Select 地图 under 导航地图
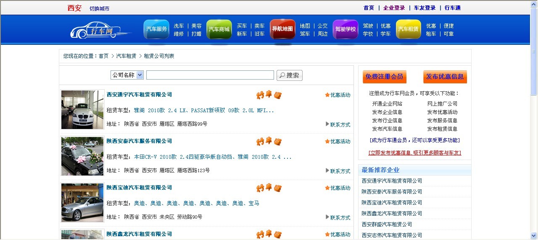 (305, 26)
